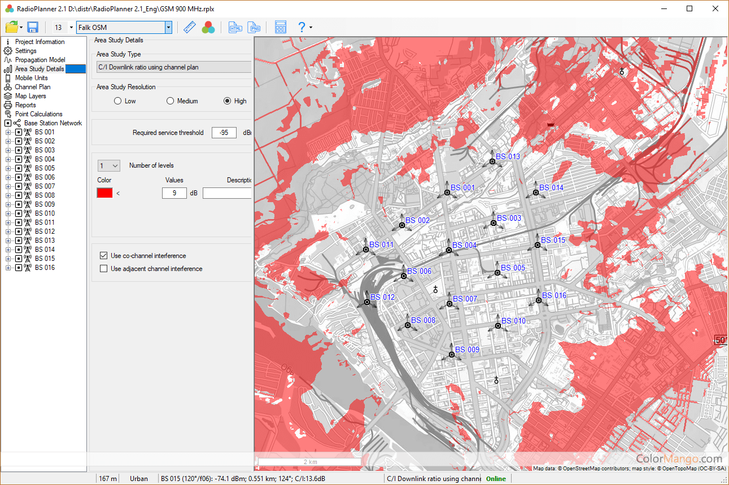Export the map as PNG image
This screenshot has height=485, width=729.
(255, 27)
